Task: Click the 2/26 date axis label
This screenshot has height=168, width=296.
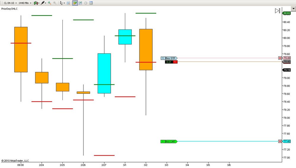Action: coord(83,165)
